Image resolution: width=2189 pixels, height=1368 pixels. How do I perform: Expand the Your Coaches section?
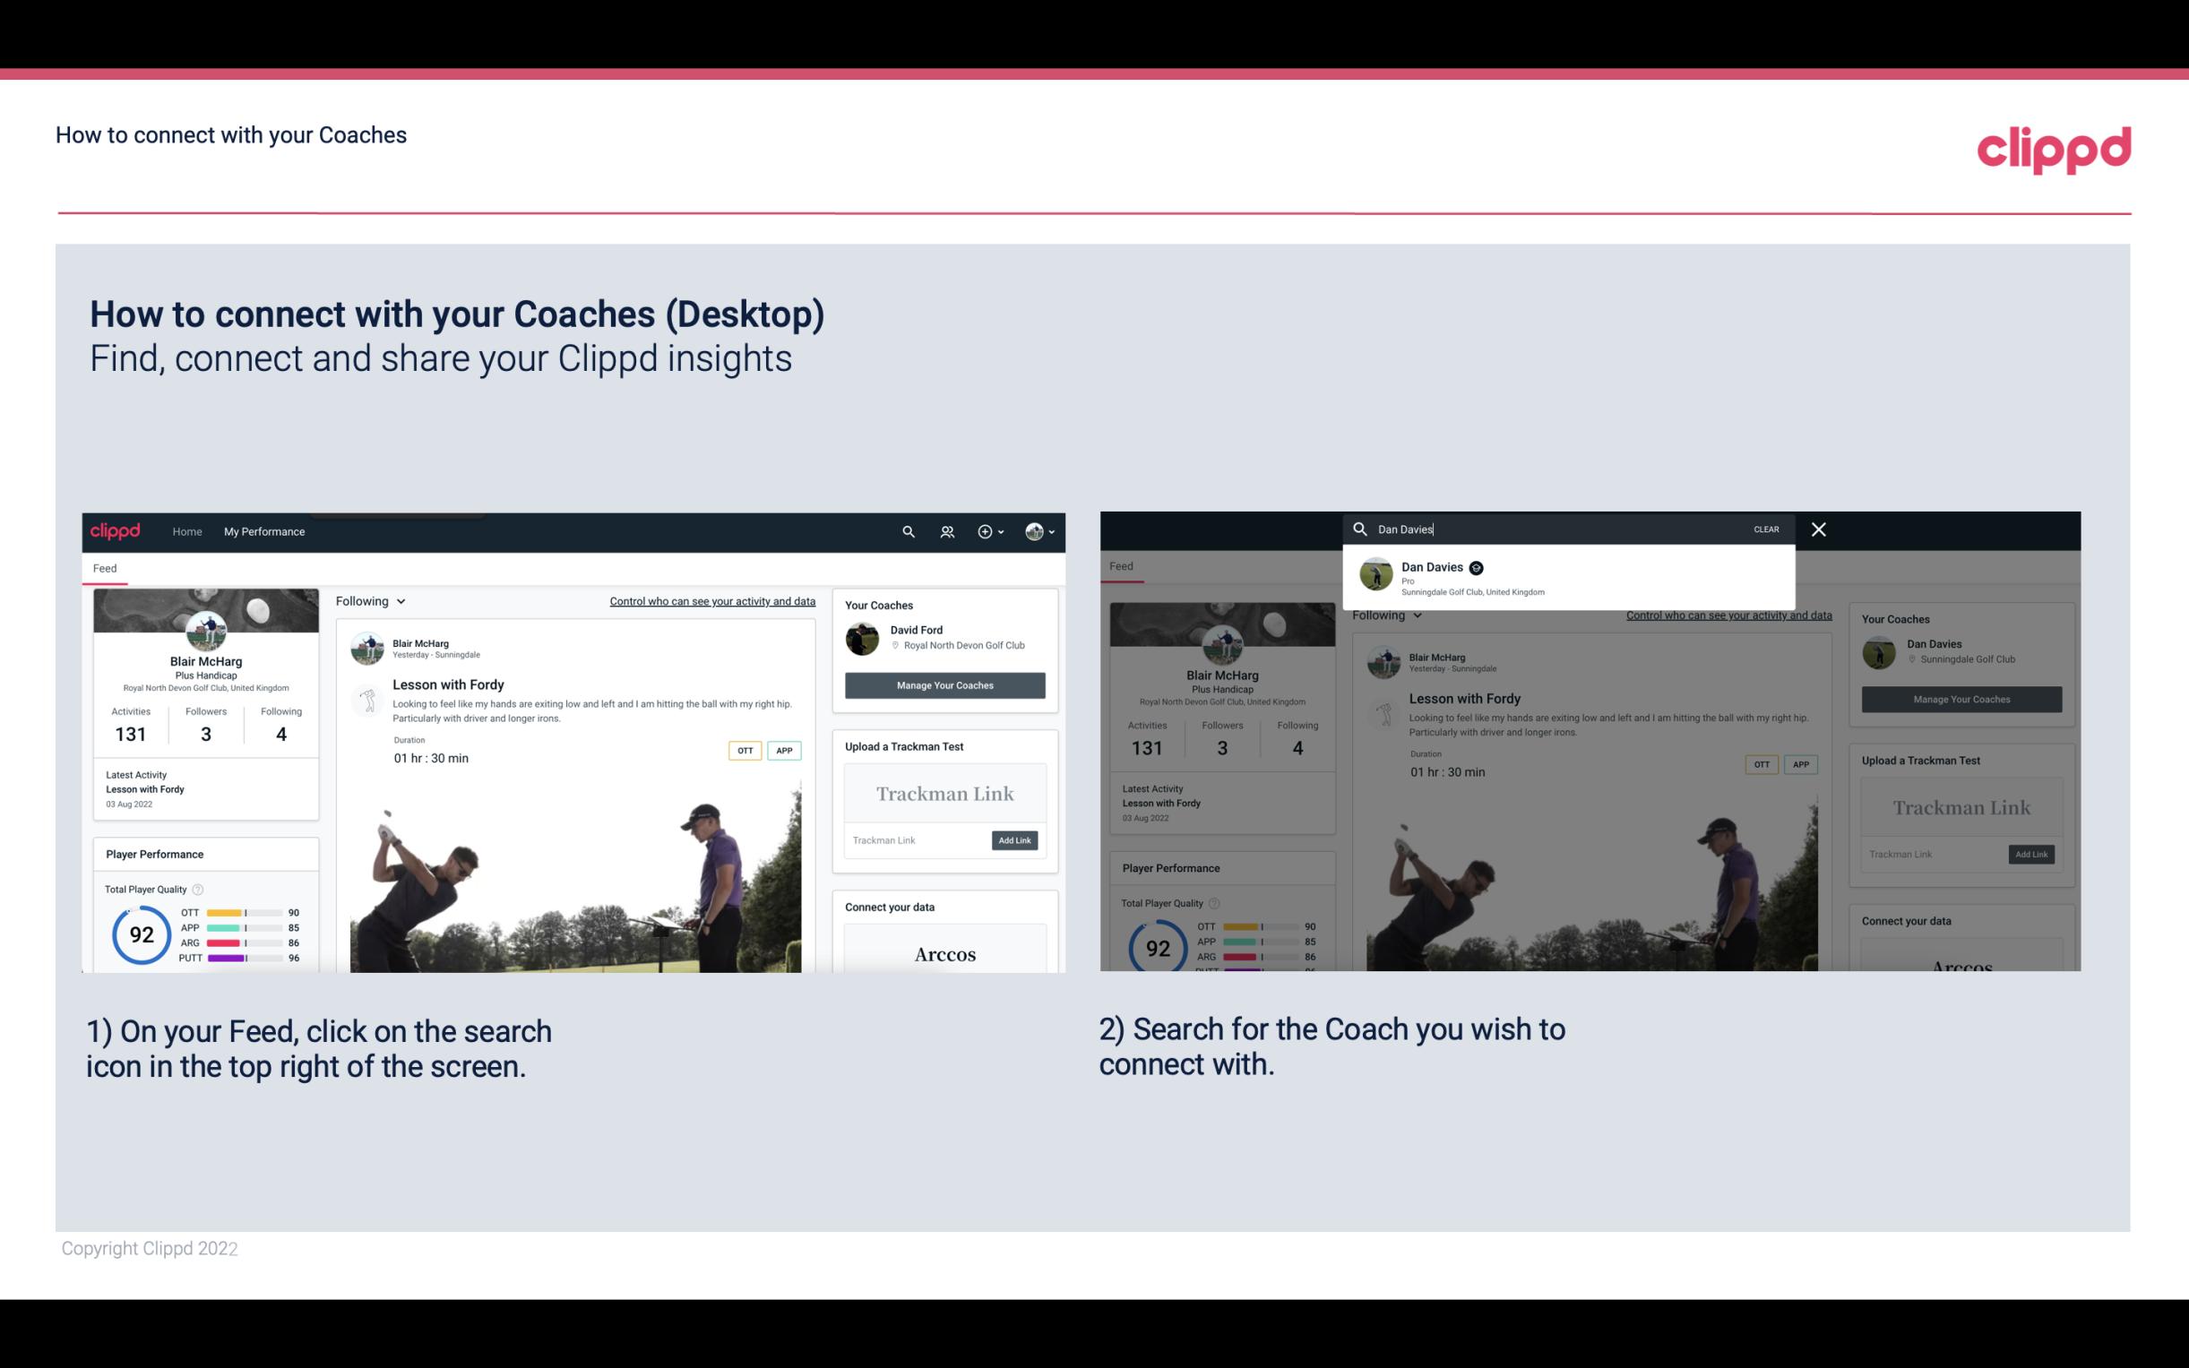pos(878,606)
